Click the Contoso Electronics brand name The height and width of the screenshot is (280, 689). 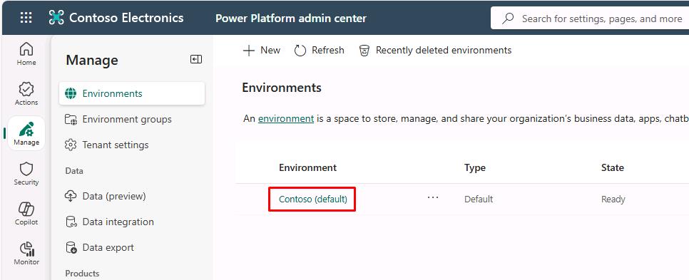click(x=126, y=18)
